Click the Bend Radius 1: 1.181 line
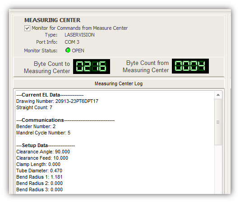This screenshot has height=203, width=240. (39, 177)
